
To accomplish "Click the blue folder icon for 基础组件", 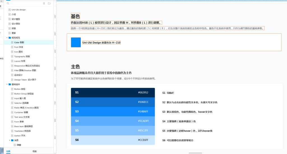I will 10,84.
